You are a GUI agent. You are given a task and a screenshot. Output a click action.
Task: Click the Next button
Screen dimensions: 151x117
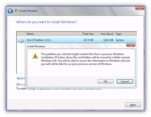tap(133, 105)
